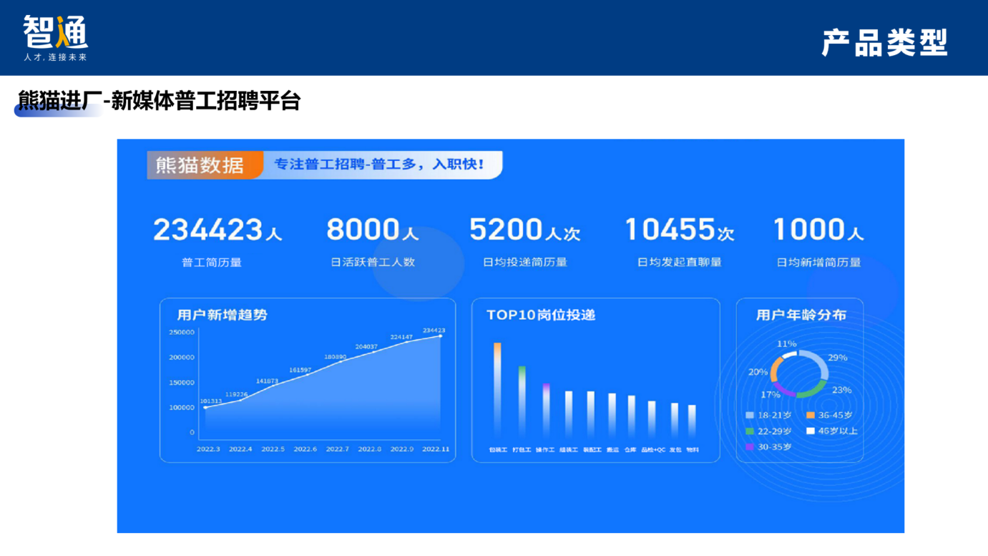Screen dimensions: 988x556
Task: Click the tallest orange-topped 包装工 bar
Action: click(x=497, y=391)
